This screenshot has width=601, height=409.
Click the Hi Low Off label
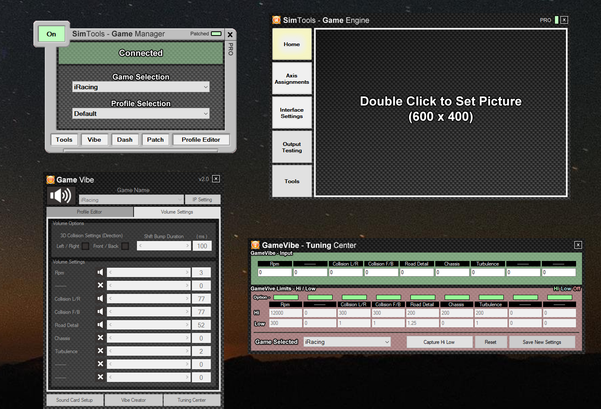tap(567, 289)
